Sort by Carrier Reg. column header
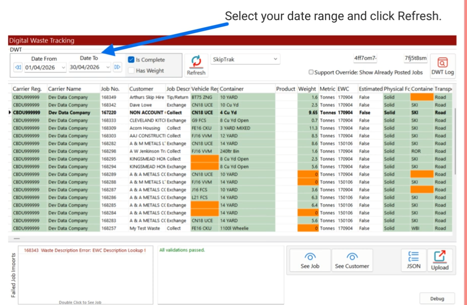 (x=29, y=88)
